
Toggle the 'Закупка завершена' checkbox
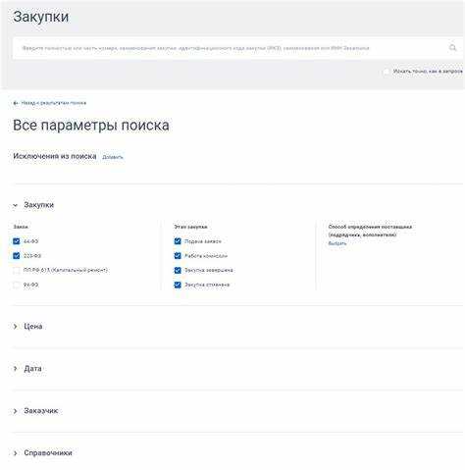pyautogui.click(x=178, y=271)
